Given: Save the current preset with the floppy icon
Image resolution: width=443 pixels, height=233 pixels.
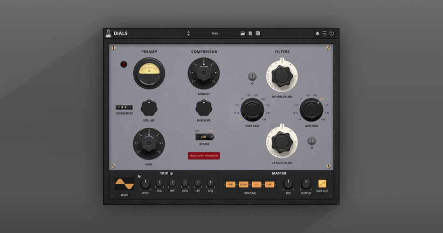Looking at the screenshot, I should (x=242, y=34).
